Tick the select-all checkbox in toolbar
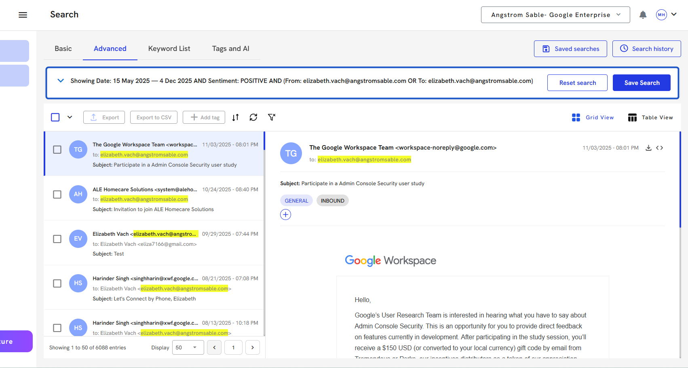The width and height of the screenshot is (688, 368). click(55, 117)
